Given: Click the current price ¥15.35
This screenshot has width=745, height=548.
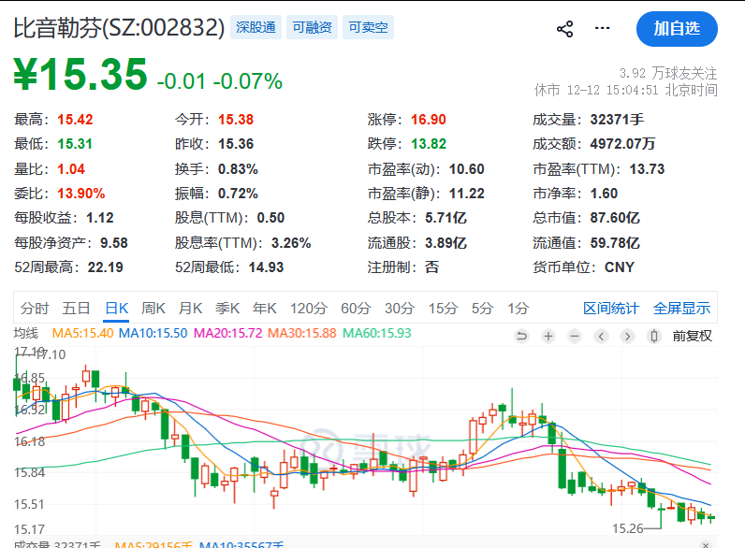Looking at the screenshot, I should pyautogui.click(x=80, y=74).
